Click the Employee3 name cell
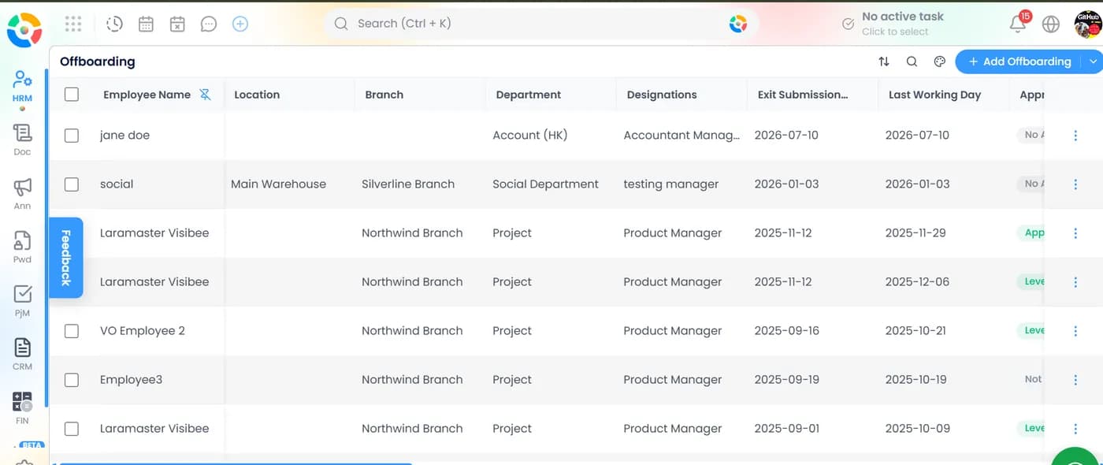The image size is (1103, 465). coord(131,380)
